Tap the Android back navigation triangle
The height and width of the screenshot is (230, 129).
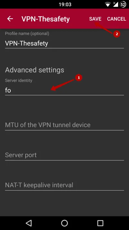click(x=29, y=223)
